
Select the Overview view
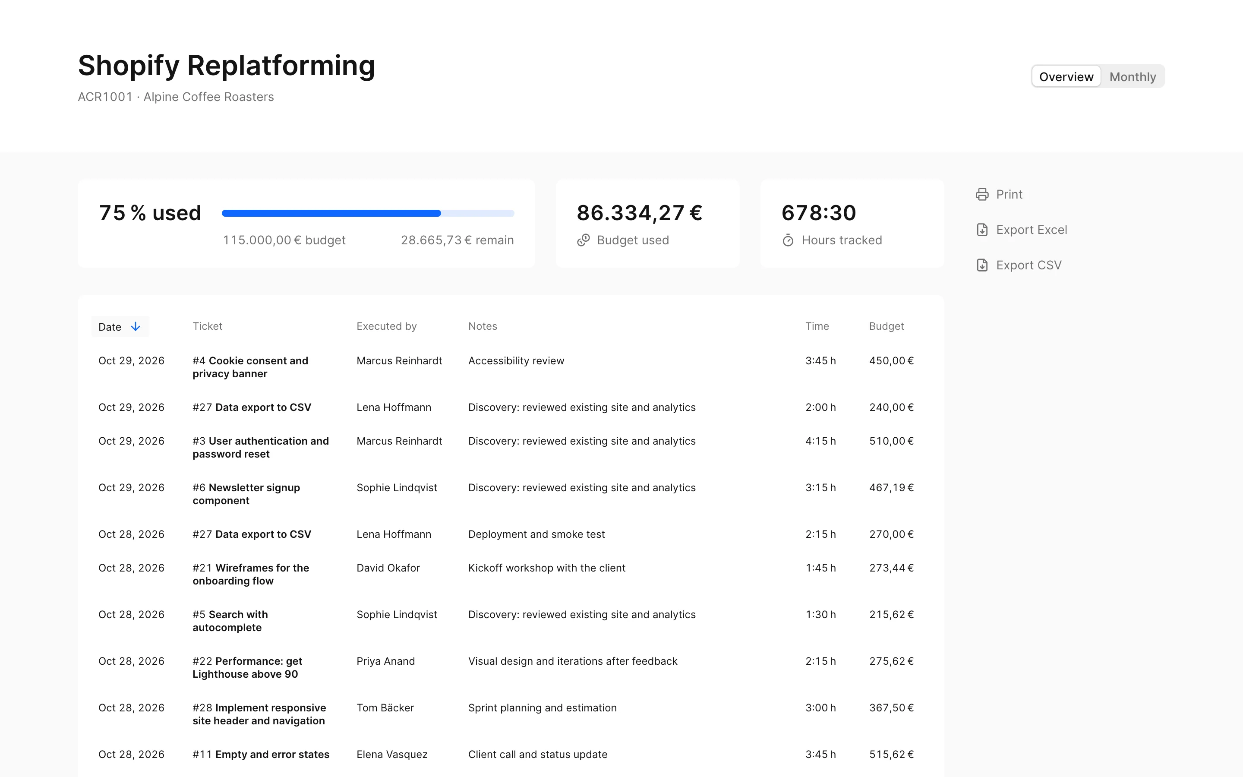tap(1066, 76)
